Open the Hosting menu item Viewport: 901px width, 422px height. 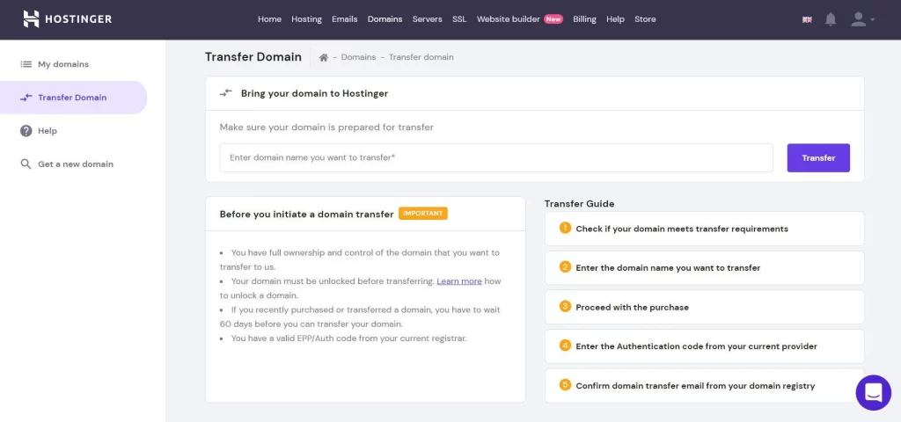pyautogui.click(x=306, y=19)
